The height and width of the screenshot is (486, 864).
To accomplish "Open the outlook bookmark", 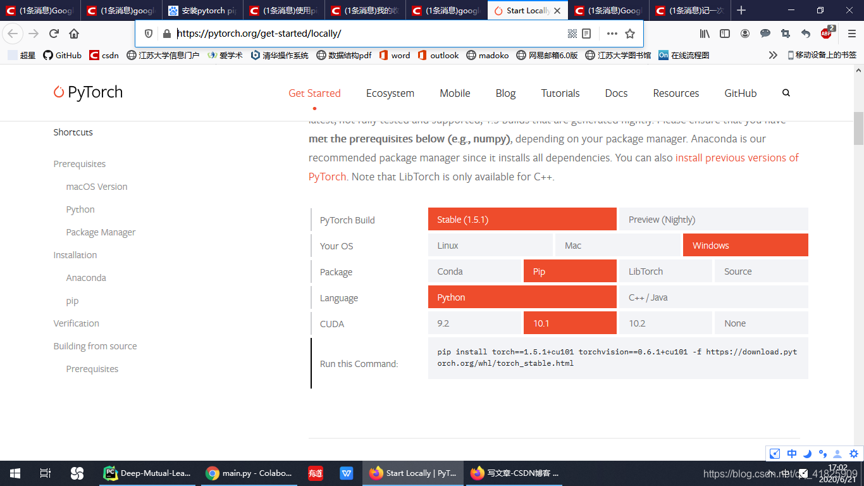I will click(438, 55).
